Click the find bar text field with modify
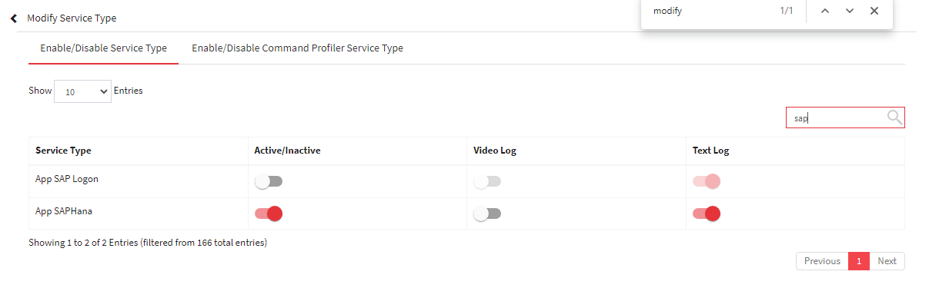Viewport: 929px width, 288px height. [x=708, y=11]
